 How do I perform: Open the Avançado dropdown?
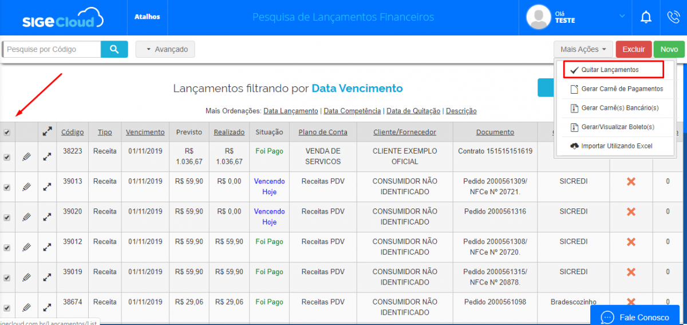tap(165, 49)
